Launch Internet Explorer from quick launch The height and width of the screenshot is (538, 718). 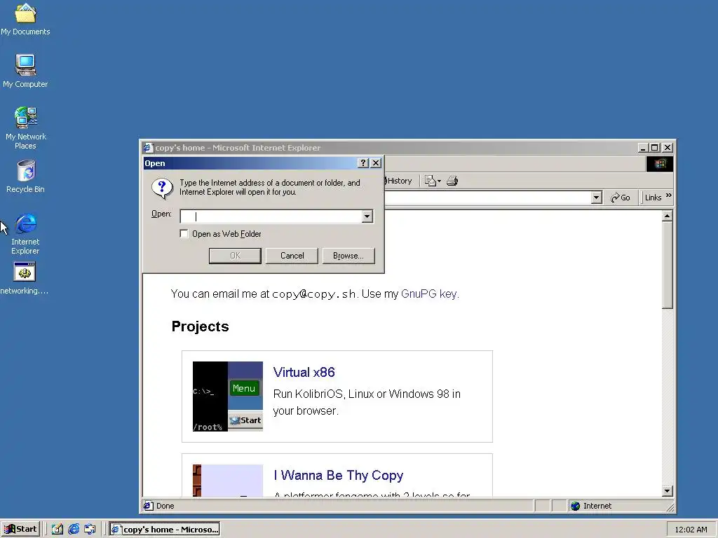pyautogui.click(x=73, y=530)
